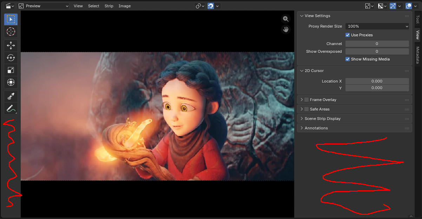Enable the Safe Areas checkbox
422x219 pixels.
click(306, 109)
